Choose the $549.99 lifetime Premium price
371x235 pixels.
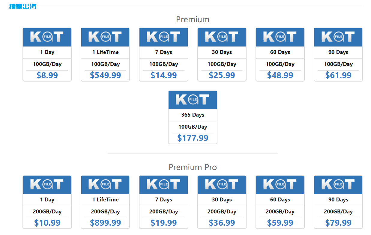pyautogui.click(x=105, y=75)
